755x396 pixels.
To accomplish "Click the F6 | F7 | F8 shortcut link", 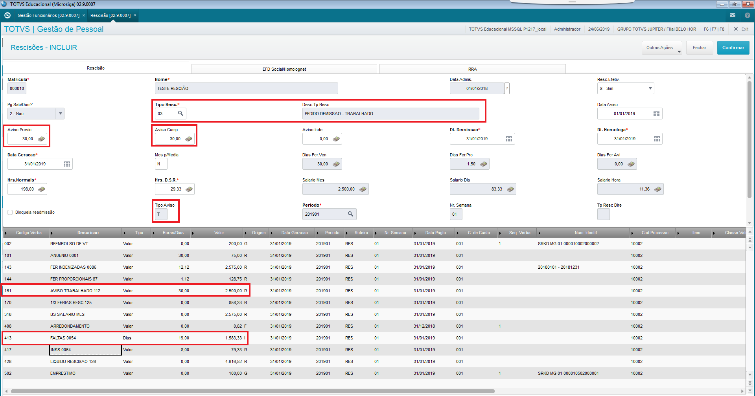I will (x=714, y=29).
